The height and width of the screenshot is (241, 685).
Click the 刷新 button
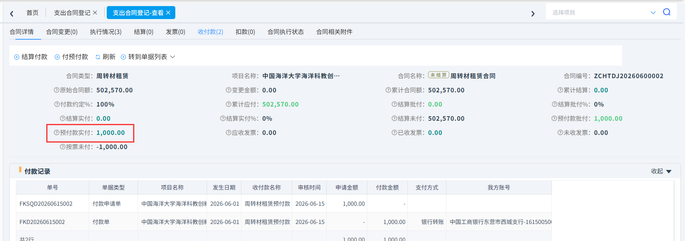click(106, 57)
